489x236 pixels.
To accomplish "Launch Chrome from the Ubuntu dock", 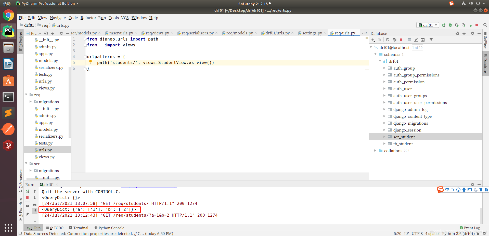I will coord(8,15).
